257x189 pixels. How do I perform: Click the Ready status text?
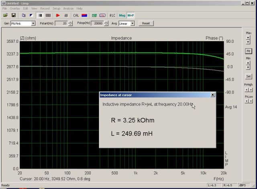[x=6, y=185]
